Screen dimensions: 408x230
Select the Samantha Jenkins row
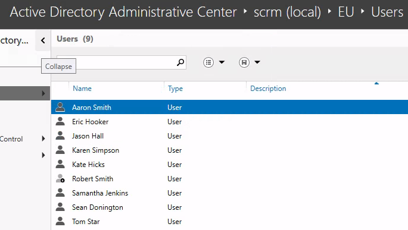[x=229, y=193]
